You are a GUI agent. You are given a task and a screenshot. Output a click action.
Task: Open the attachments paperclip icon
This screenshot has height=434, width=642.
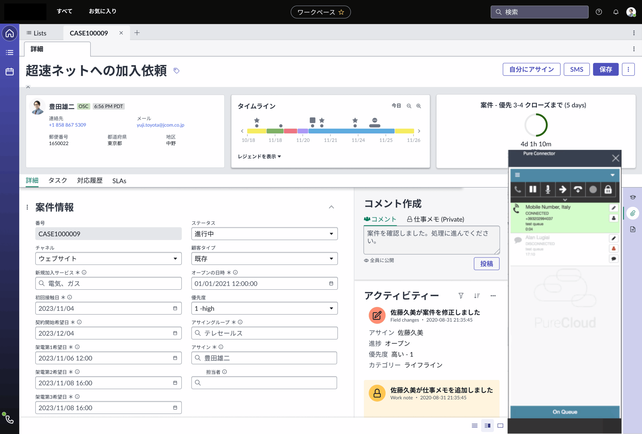pos(633,213)
